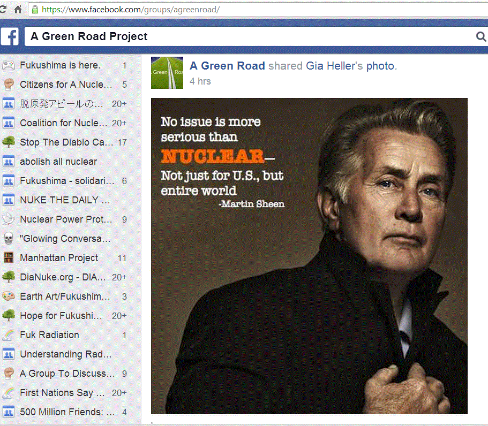Open Stop The Diablo Ca... group
The height and width of the screenshot is (426, 488).
point(66,142)
